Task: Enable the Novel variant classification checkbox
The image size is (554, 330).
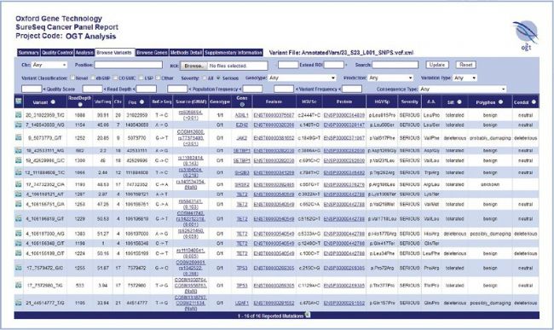Action: (72, 78)
